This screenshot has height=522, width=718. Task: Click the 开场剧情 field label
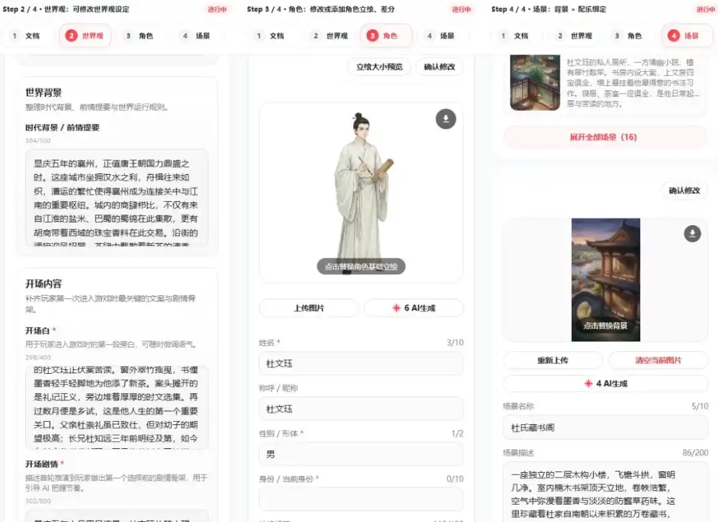(41, 464)
